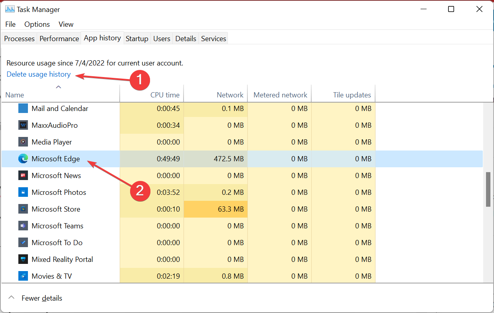Image resolution: width=494 pixels, height=313 pixels.
Task: Select the Microsoft Edge row name
Action: [56, 159]
